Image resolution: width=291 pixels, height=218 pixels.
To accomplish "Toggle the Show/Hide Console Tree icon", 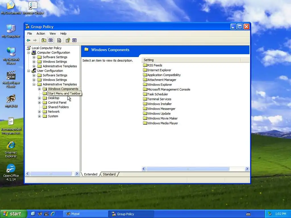I will (51, 40).
